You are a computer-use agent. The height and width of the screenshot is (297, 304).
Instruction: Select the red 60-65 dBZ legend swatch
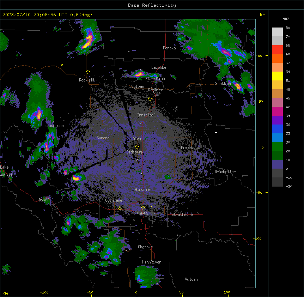[x=277, y=50]
